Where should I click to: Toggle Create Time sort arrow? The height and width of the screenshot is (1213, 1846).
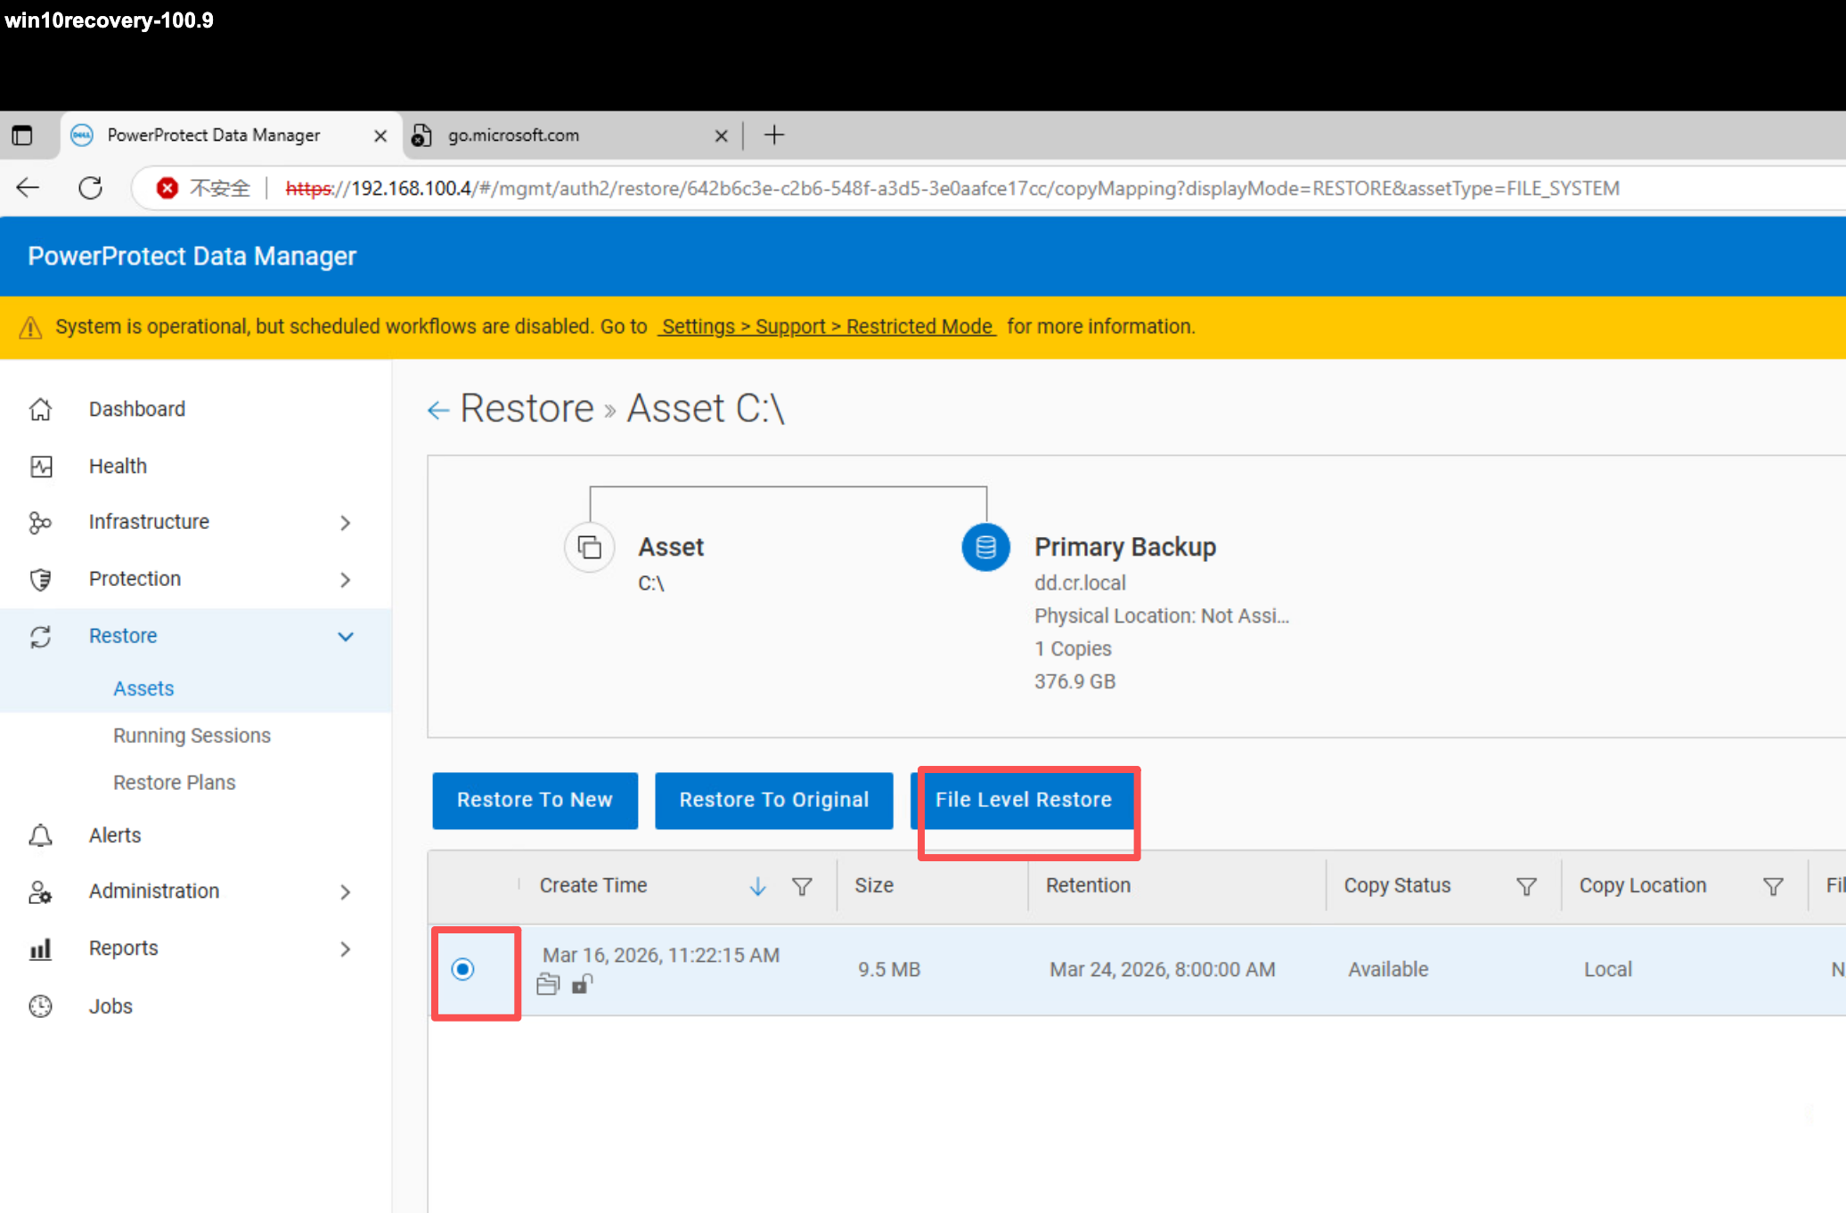757,886
